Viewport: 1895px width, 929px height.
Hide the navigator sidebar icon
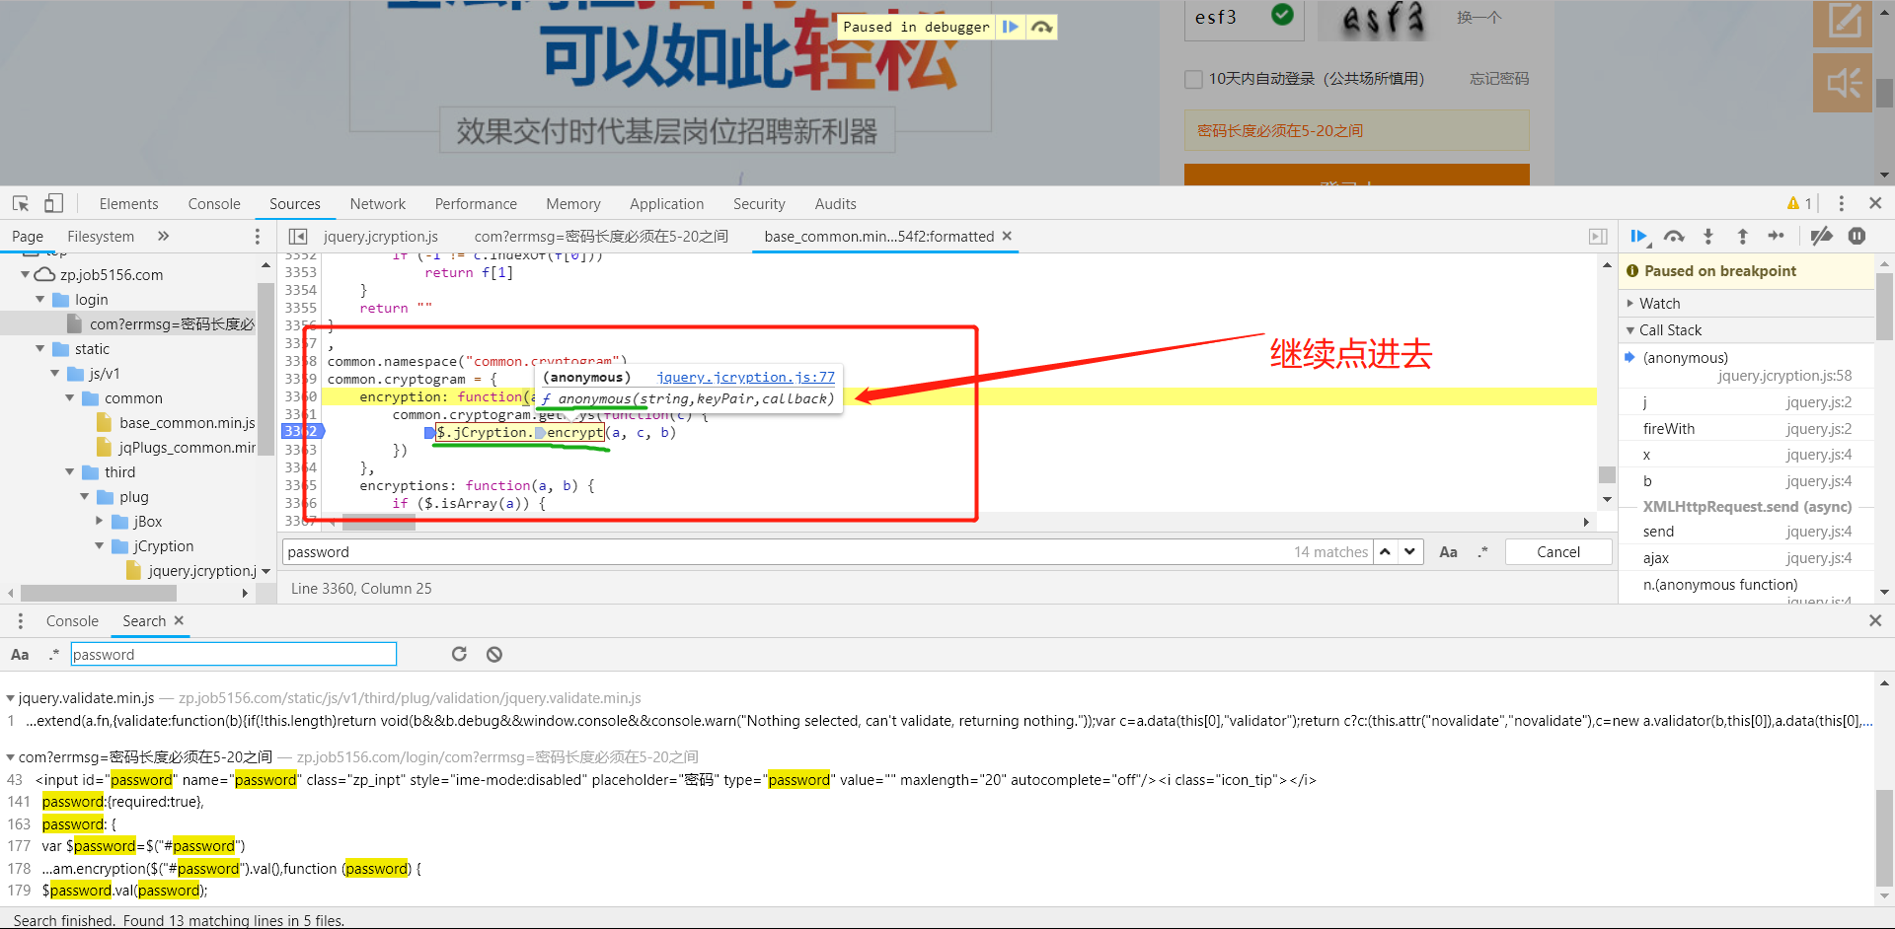tap(298, 237)
